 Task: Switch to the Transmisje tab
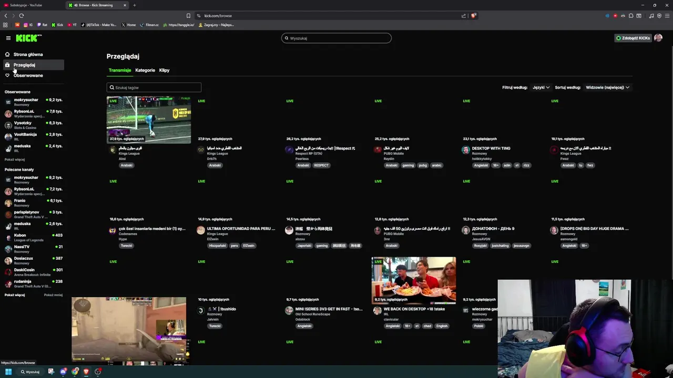120,70
